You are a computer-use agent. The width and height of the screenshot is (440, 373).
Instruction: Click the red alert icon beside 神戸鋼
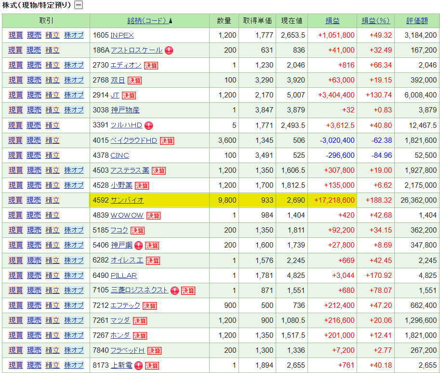coord(138,245)
